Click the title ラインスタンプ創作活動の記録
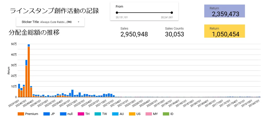 click(54, 11)
